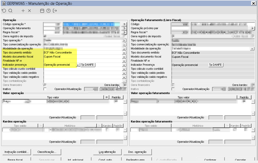
Task: Open the search magnifier tool
Action: click(10, 11)
